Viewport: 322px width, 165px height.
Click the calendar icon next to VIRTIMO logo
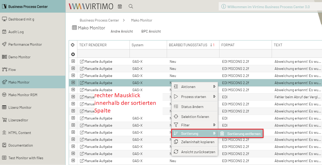120,6
